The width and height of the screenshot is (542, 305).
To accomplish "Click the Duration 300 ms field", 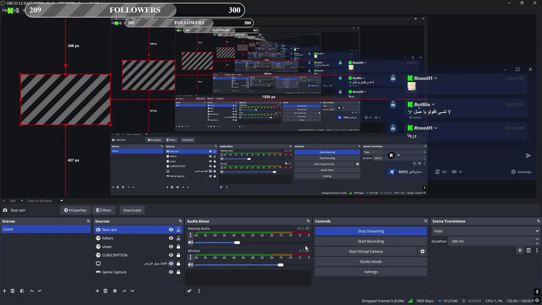I will 492,241.
